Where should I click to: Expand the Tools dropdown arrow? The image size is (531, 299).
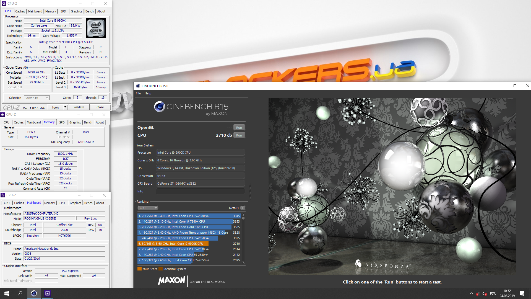pyautogui.click(x=66, y=107)
